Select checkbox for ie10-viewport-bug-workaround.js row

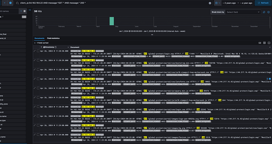(x=38, y=98)
